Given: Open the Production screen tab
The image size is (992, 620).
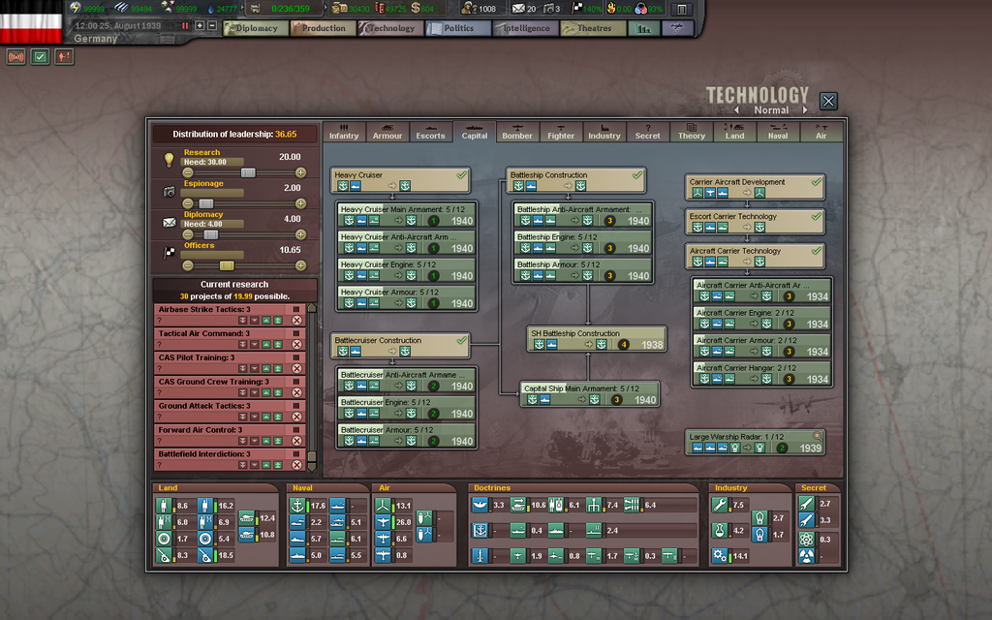Looking at the screenshot, I should click(x=324, y=28).
